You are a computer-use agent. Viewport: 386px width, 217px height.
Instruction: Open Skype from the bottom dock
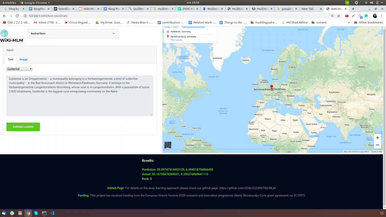click(36, 213)
